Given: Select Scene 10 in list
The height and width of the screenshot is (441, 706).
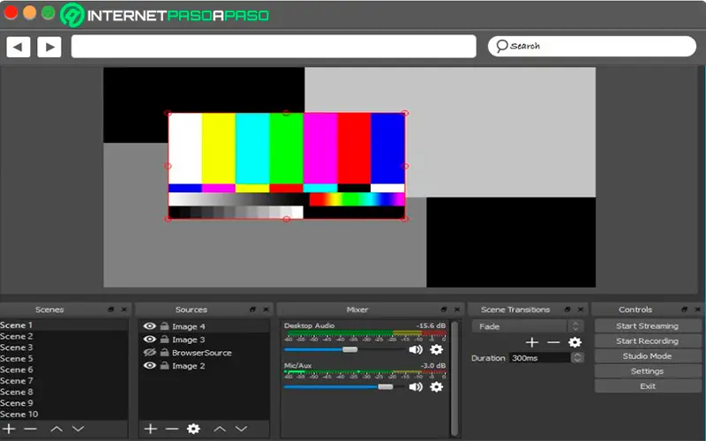Looking at the screenshot, I should tap(64, 414).
